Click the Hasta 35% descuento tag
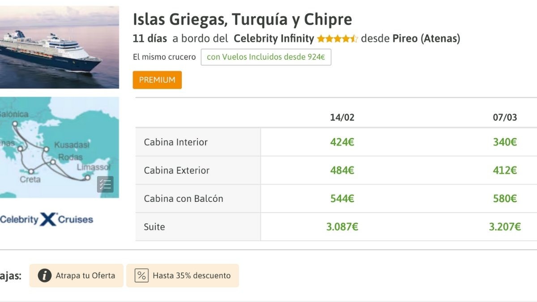Screen dimensions: 537x302 point(183,276)
